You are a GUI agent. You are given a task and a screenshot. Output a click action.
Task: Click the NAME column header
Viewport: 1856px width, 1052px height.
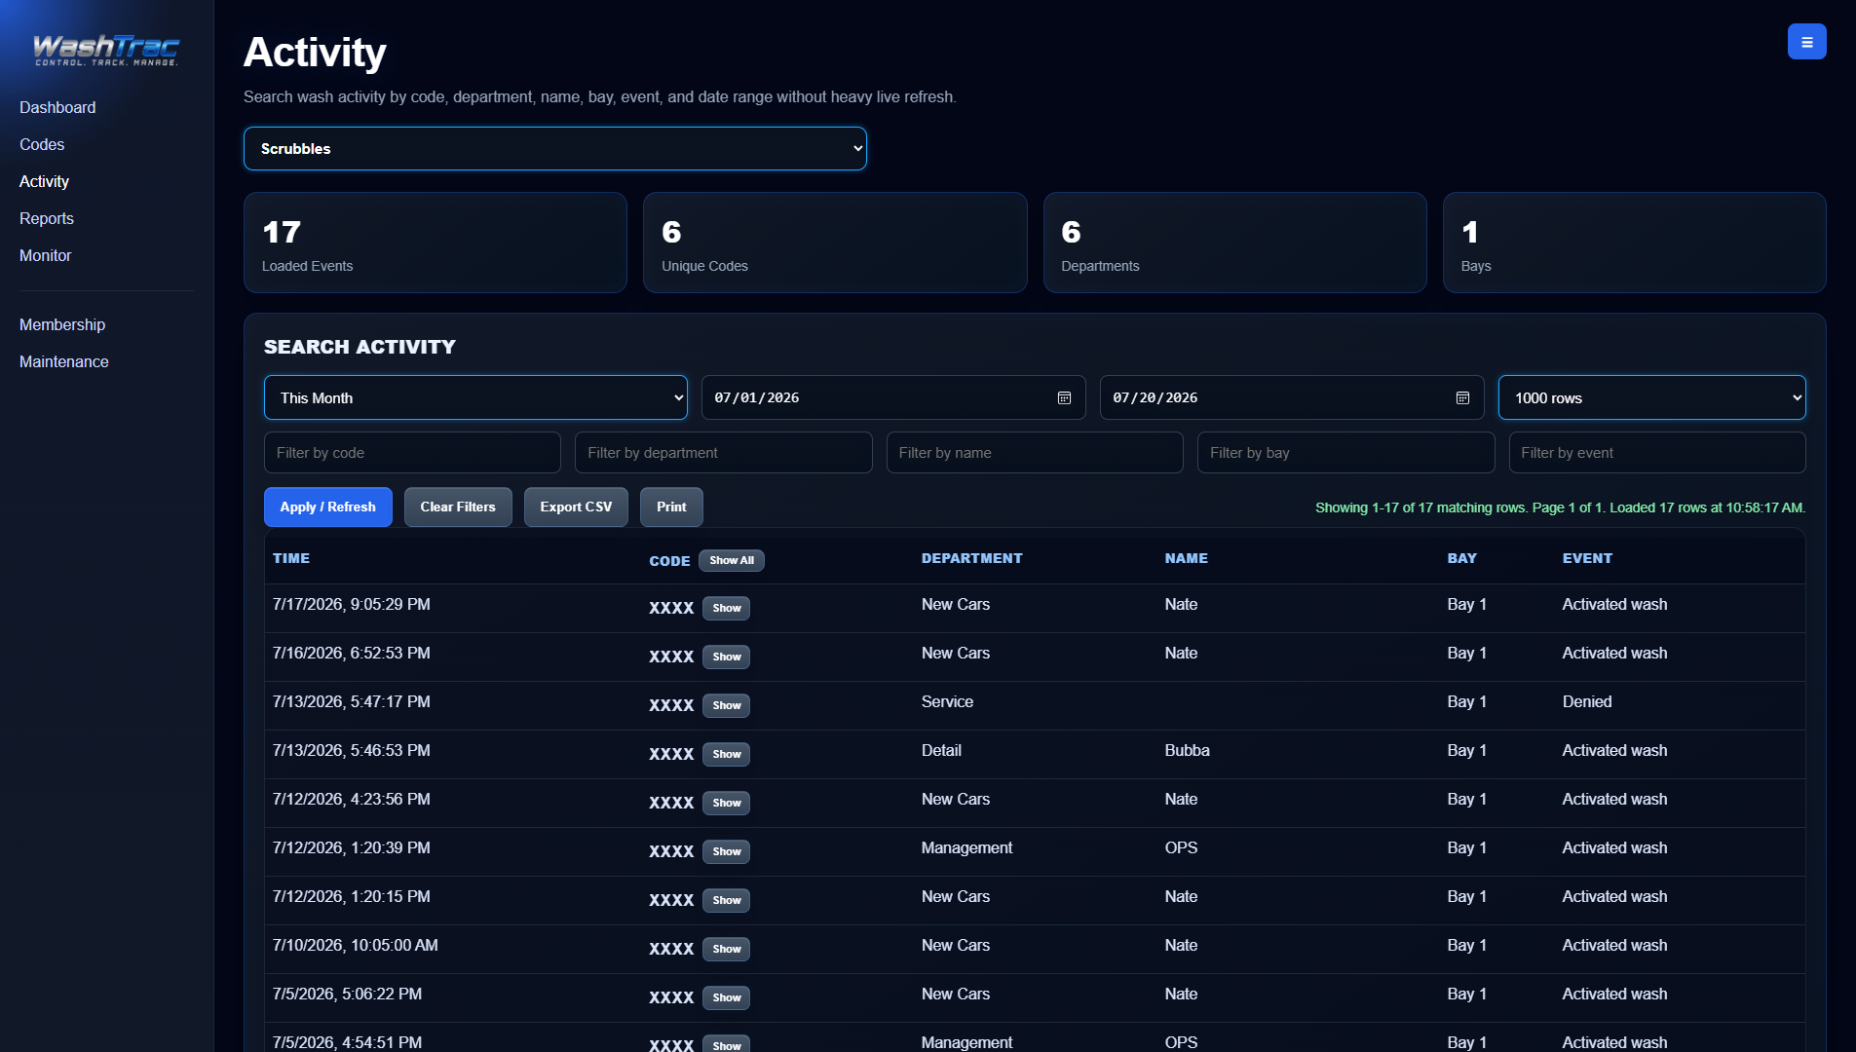(x=1187, y=558)
